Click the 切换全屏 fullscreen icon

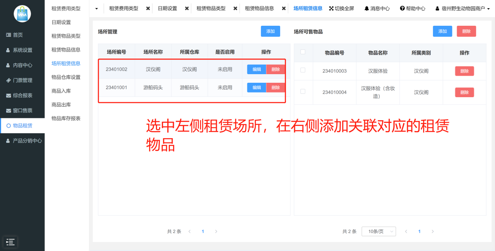pyautogui.click(x=331, y=8)
